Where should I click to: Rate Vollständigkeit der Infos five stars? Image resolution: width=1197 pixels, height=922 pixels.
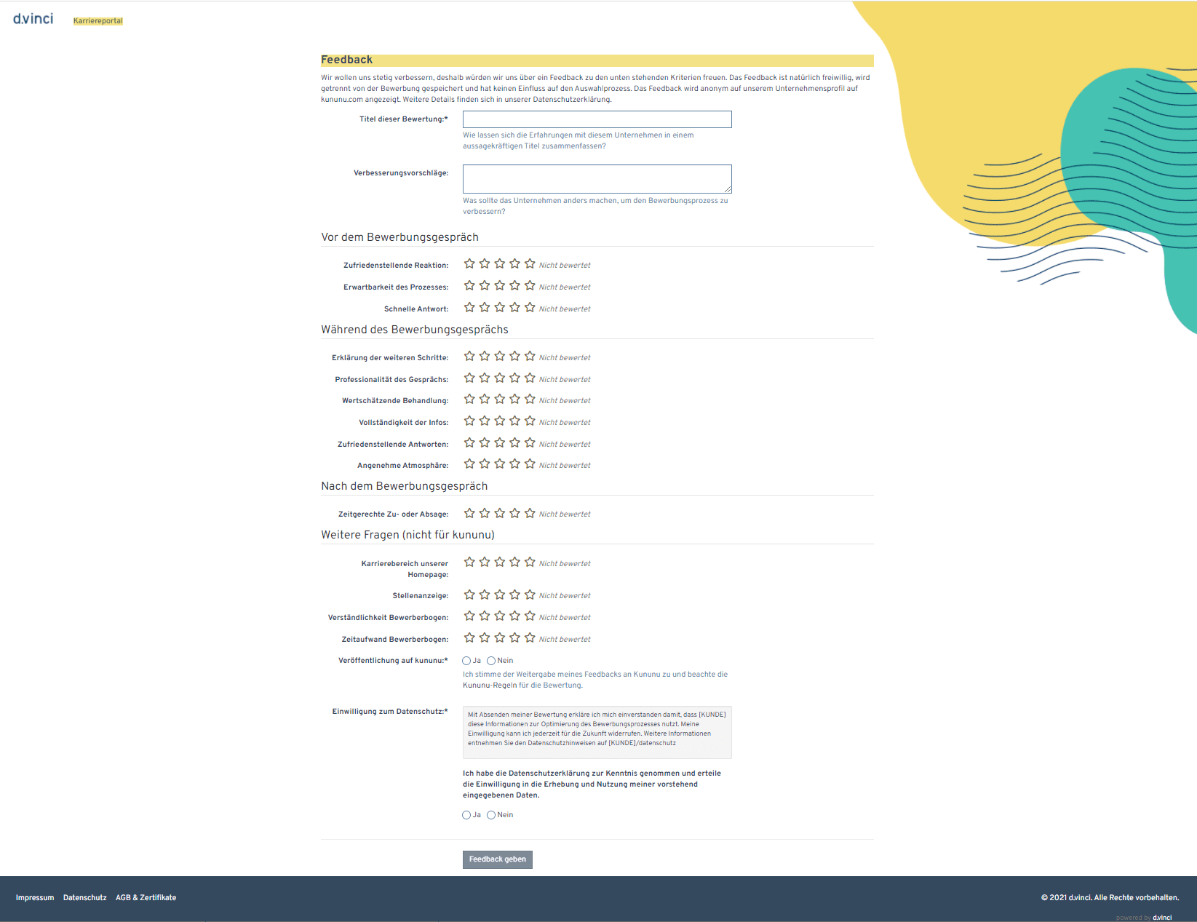click(x=530, y=421)
